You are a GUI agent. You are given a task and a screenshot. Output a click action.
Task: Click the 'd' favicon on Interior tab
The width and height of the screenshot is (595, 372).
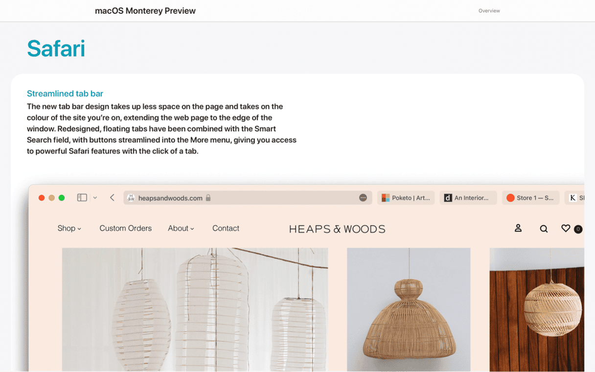point(448,198)
